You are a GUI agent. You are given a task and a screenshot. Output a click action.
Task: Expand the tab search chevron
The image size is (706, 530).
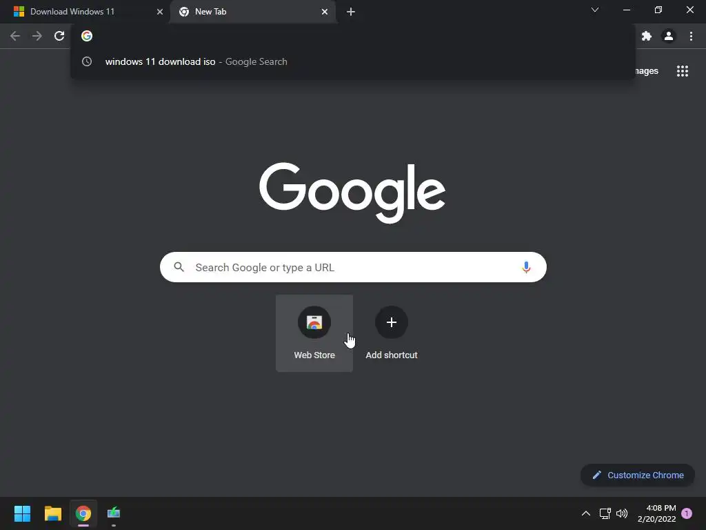[595, 10]
